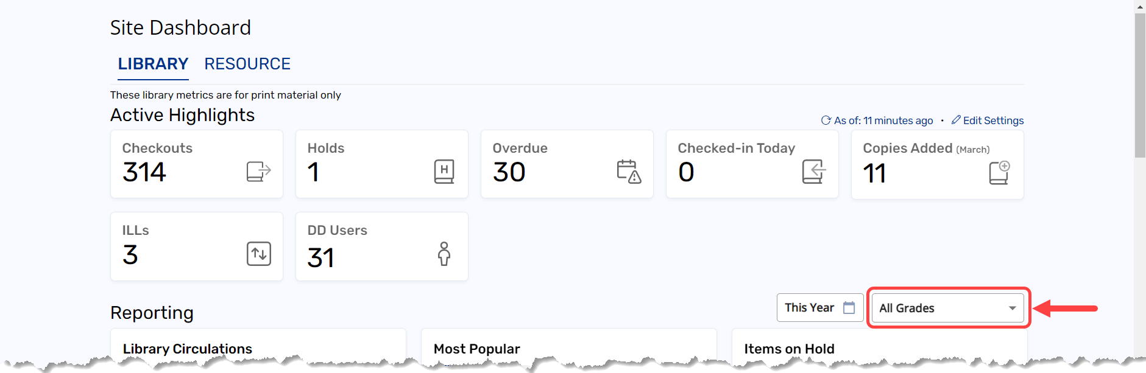Click the As of 11 minutes ago link
The image size is (1146, 373).
pos(883,120)
